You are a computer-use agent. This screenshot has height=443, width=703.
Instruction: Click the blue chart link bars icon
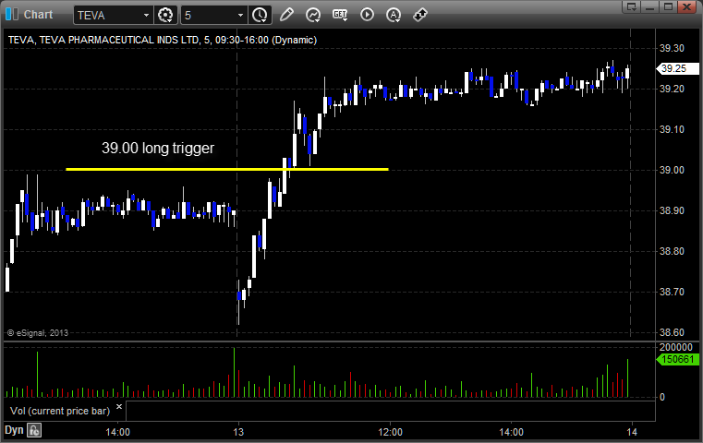coord(12,15)
